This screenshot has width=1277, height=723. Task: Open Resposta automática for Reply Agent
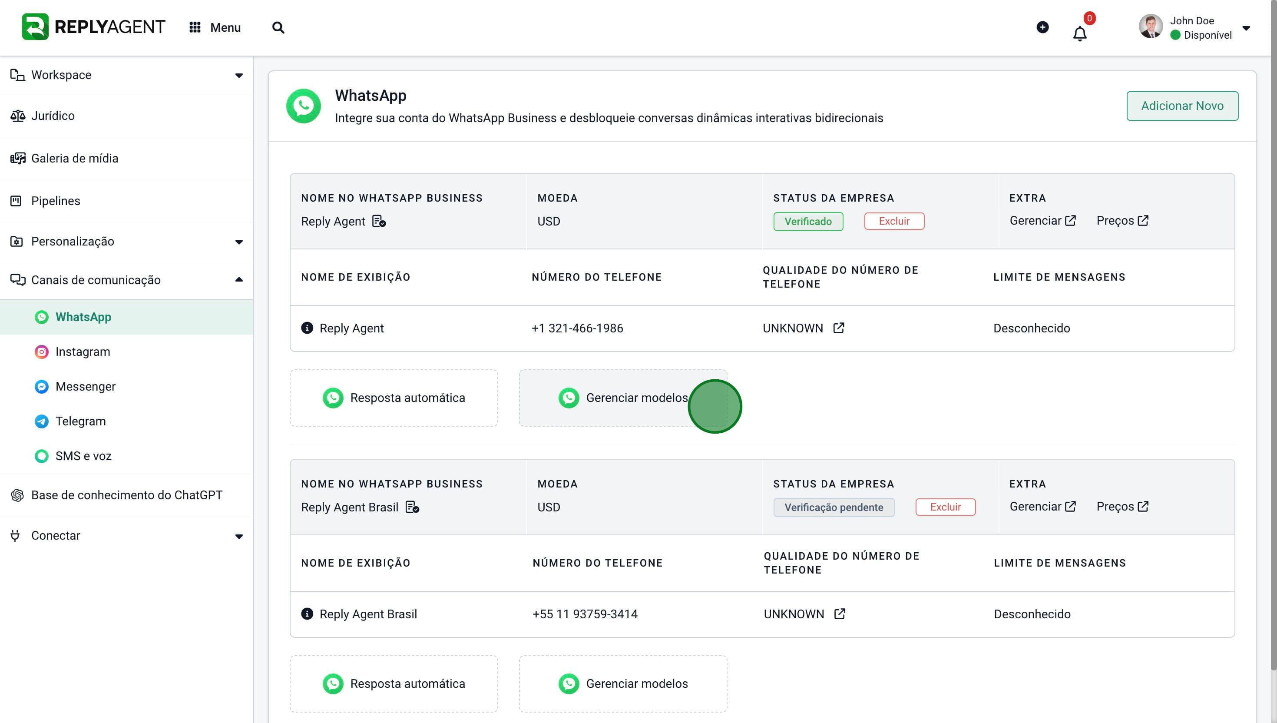(394, 398)
